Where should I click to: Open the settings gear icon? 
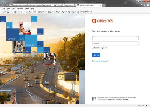tap(148, 5)
